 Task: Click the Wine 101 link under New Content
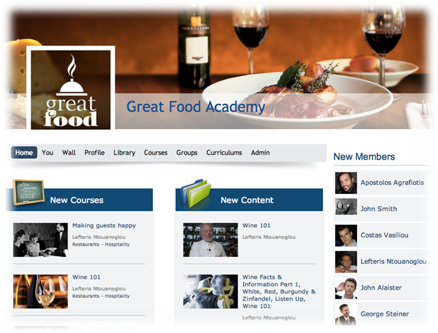(256, 226)
